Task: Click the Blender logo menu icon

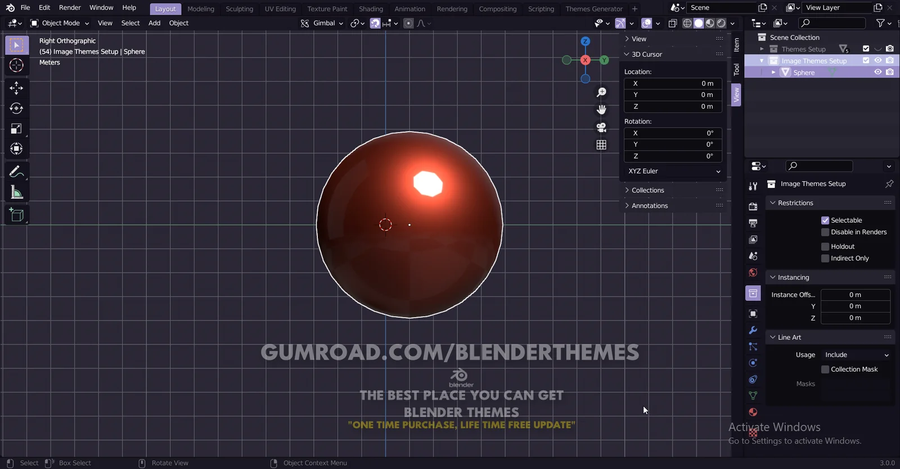Action: click(10, 8)
